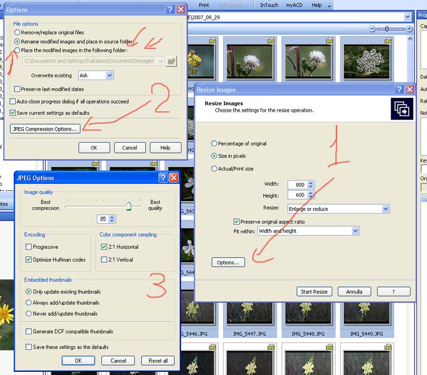Screen dimensions: 427x375
Task: Open the myACD menu
Action: [x=294, y=5]
